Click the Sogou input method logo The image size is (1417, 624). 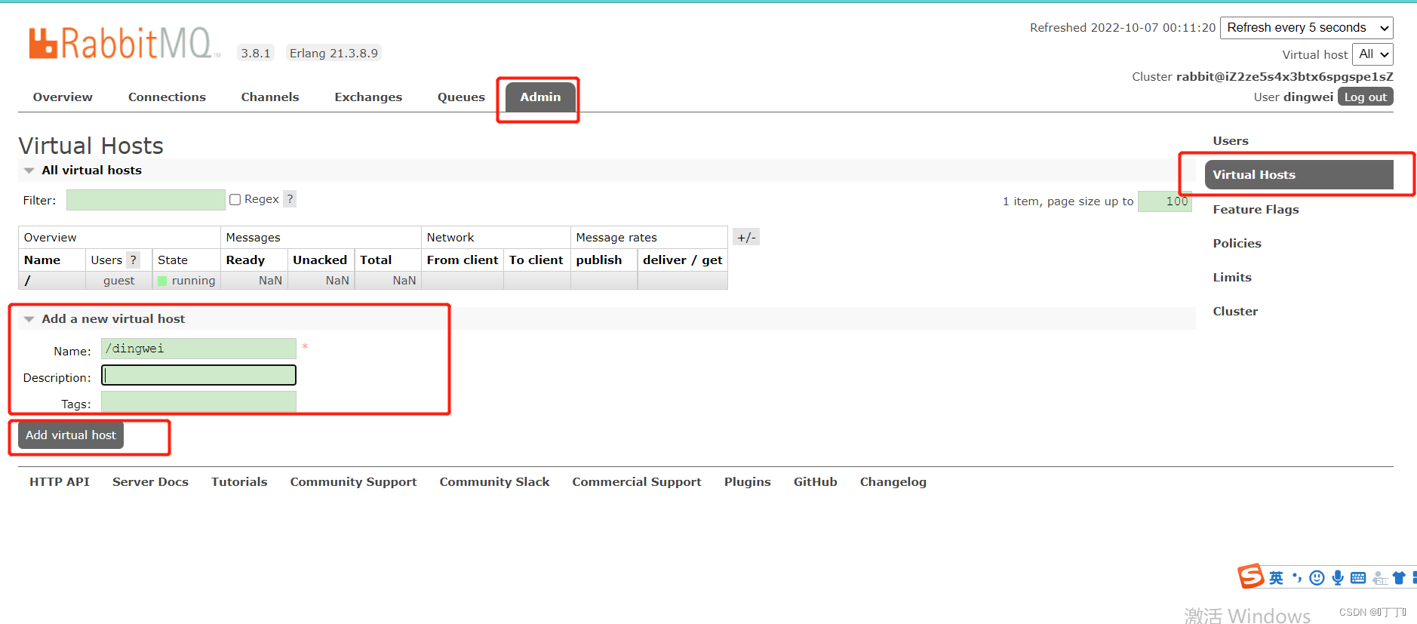[1250, 576]
